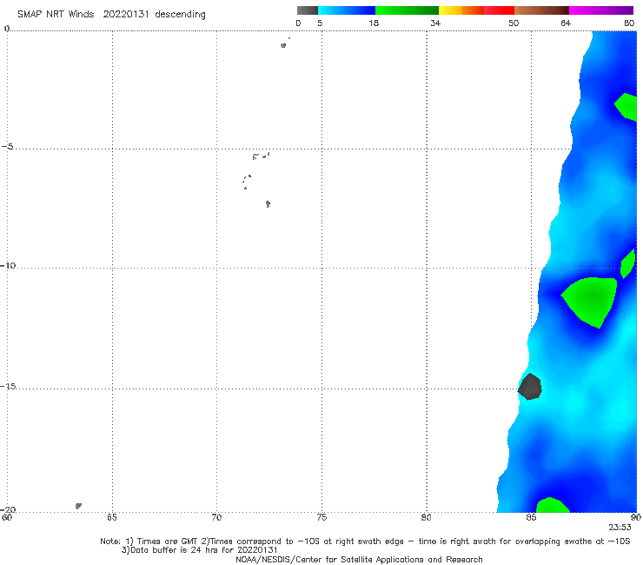Pick the red segment before 50 on color bar
This screenshot has width=643, height=565.
499,10
